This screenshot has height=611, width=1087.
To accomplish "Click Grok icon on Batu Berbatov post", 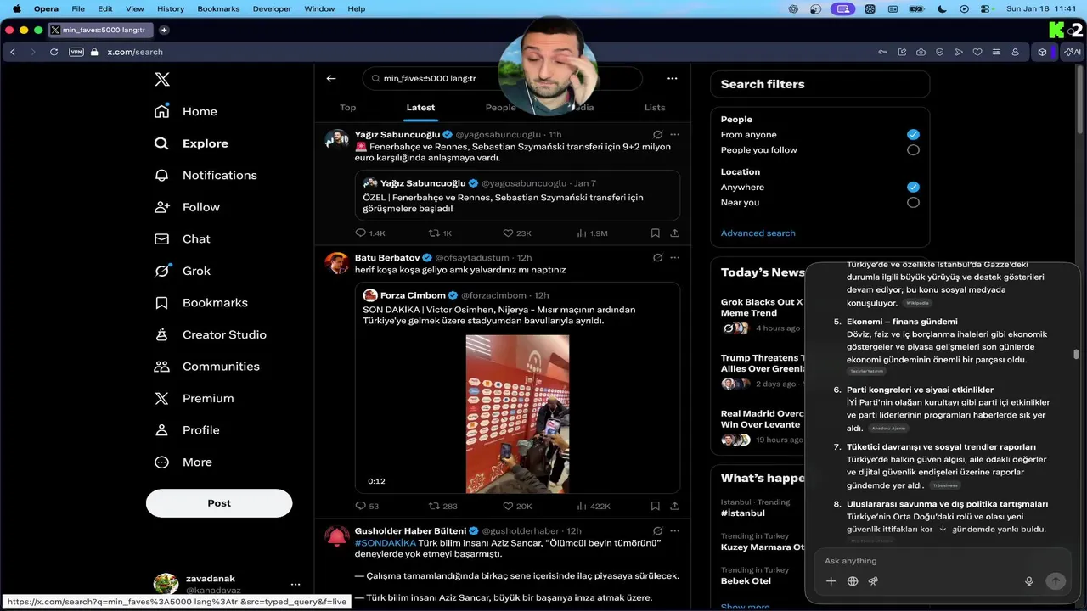I will [x=657, y=257].
